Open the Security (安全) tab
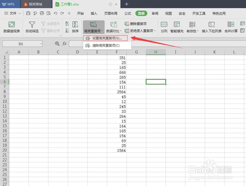 pyautogui.click(x=182, y=14)
